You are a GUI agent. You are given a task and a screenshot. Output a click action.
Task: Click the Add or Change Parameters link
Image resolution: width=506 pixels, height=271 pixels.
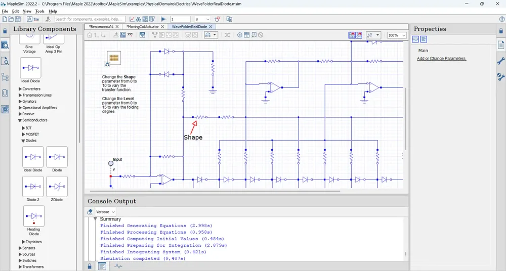point(441,59)
